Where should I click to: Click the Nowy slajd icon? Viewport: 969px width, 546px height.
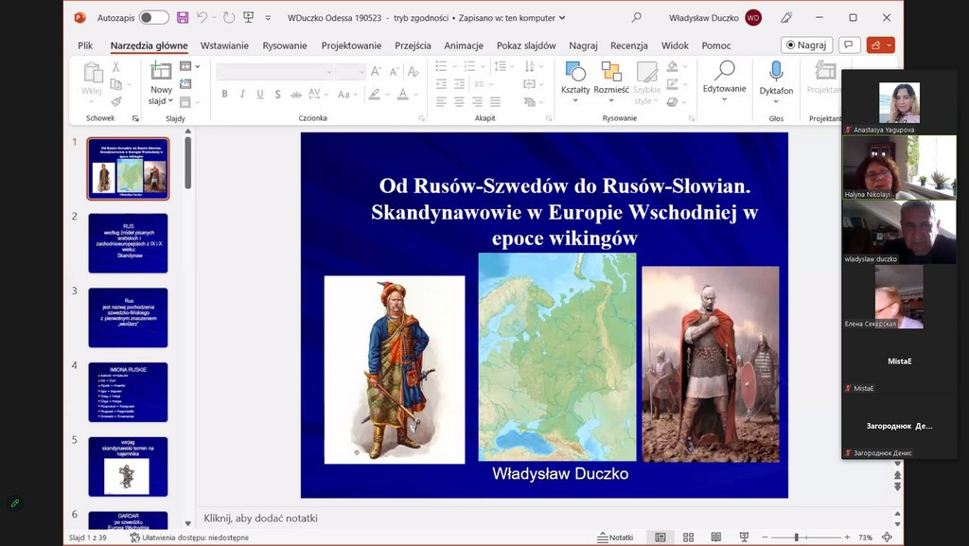[161, 72]
